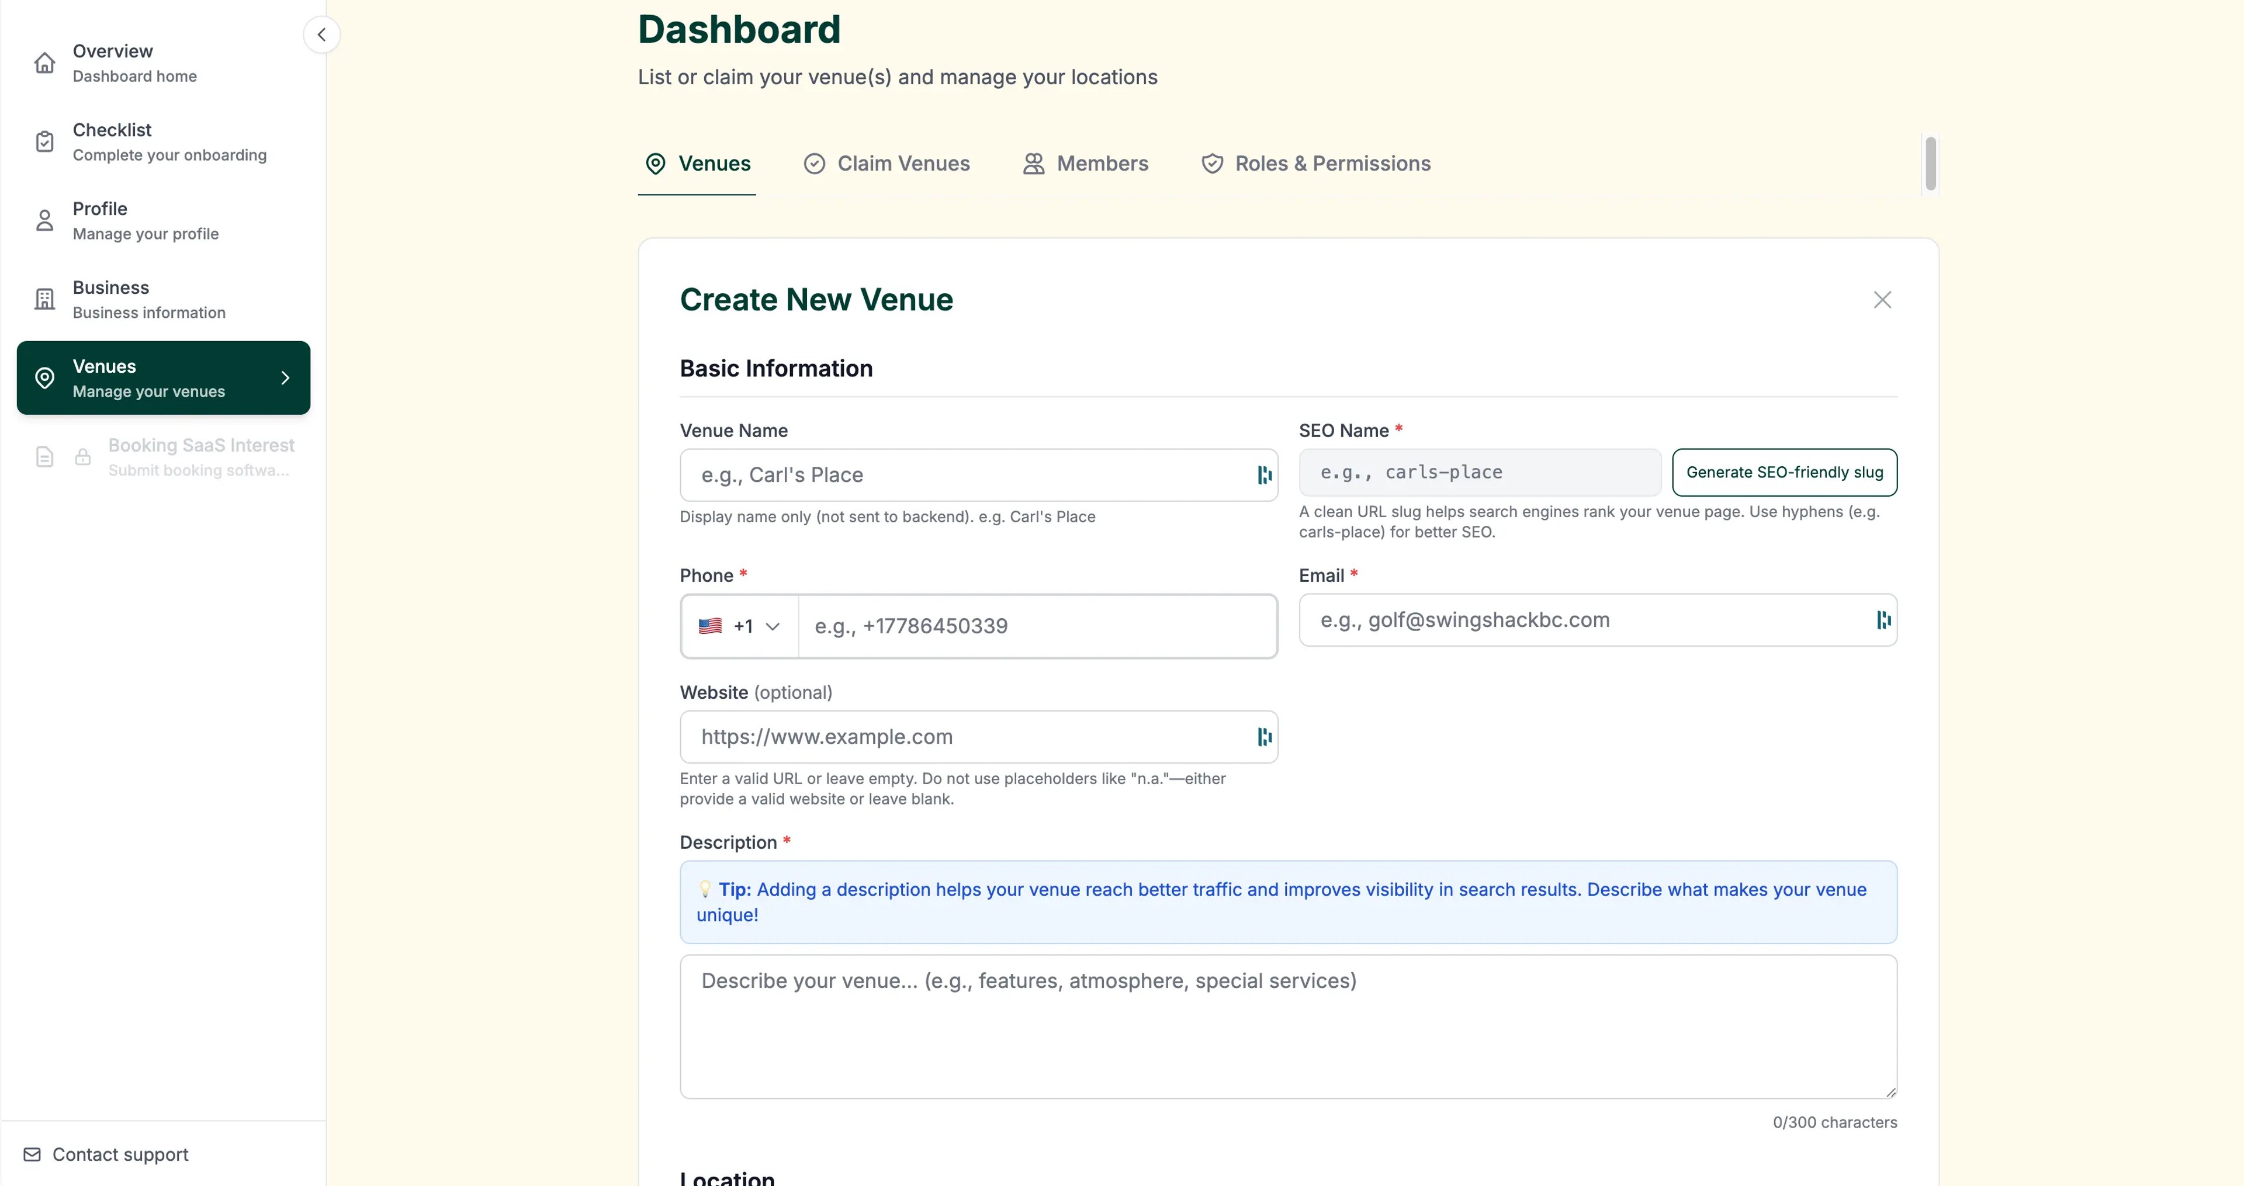
Task: Click the lightbulb icon in description tip
Action: [705, 890]
